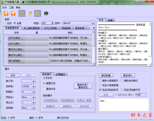Select the 配置状态 radio button
The width and height of the screenshot is (154, 121).
tap(44, 83)
